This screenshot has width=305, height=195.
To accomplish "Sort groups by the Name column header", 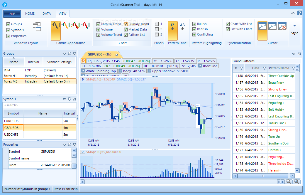I will [13, 62].
